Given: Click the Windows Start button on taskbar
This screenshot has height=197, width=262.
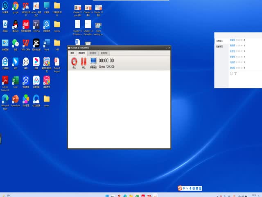Looking at the screenshot, I should tap(108, 195).
